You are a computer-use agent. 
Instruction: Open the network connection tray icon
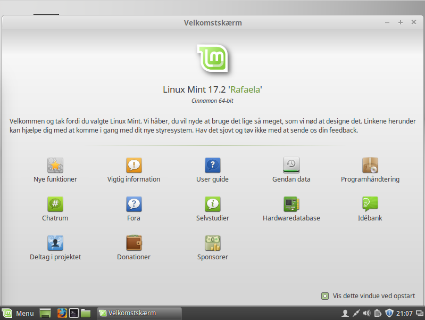(356, 313)
